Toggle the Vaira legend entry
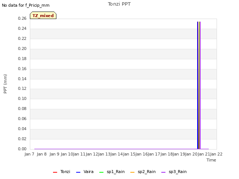 (x=85, y=172)
